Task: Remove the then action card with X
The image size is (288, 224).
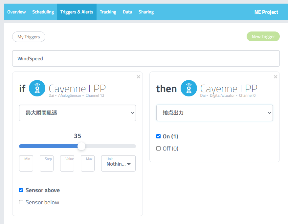Action: click(276, 77)
